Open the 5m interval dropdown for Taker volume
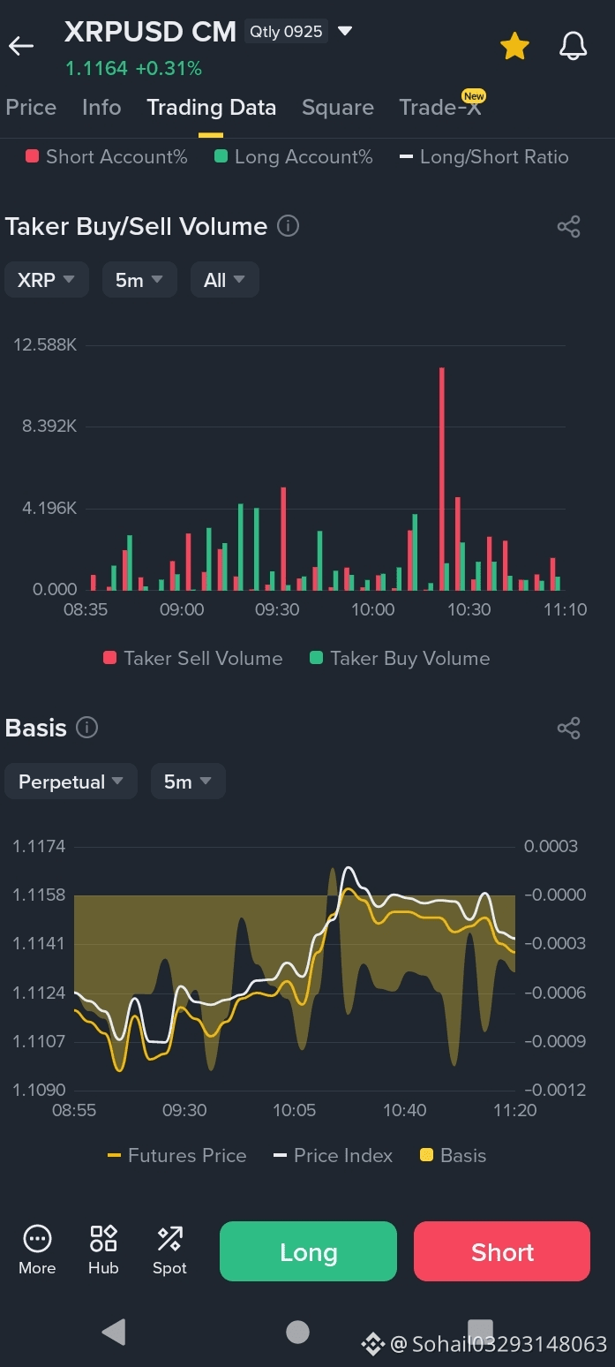The image size is (615, 1367). (139, 280)
